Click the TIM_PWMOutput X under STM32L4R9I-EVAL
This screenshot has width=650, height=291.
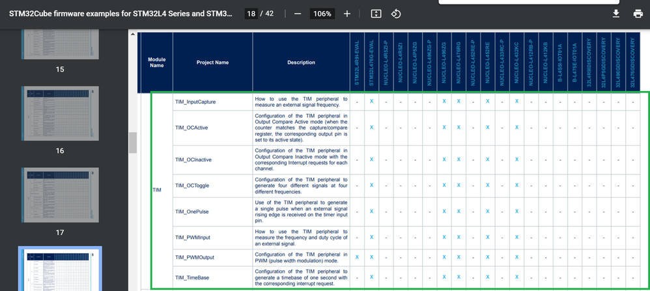click(x=357, y=257)
